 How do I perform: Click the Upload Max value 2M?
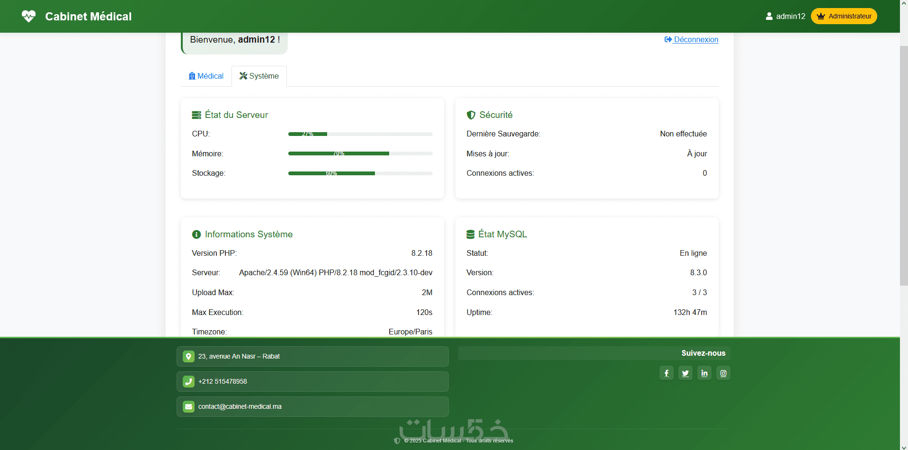click(427, 293)
